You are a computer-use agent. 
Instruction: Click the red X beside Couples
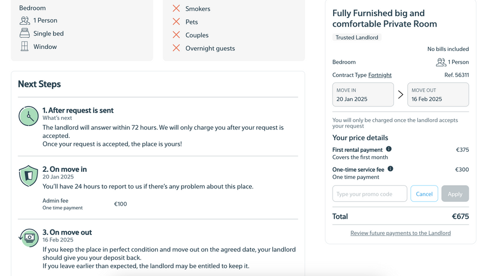point(176,35)
